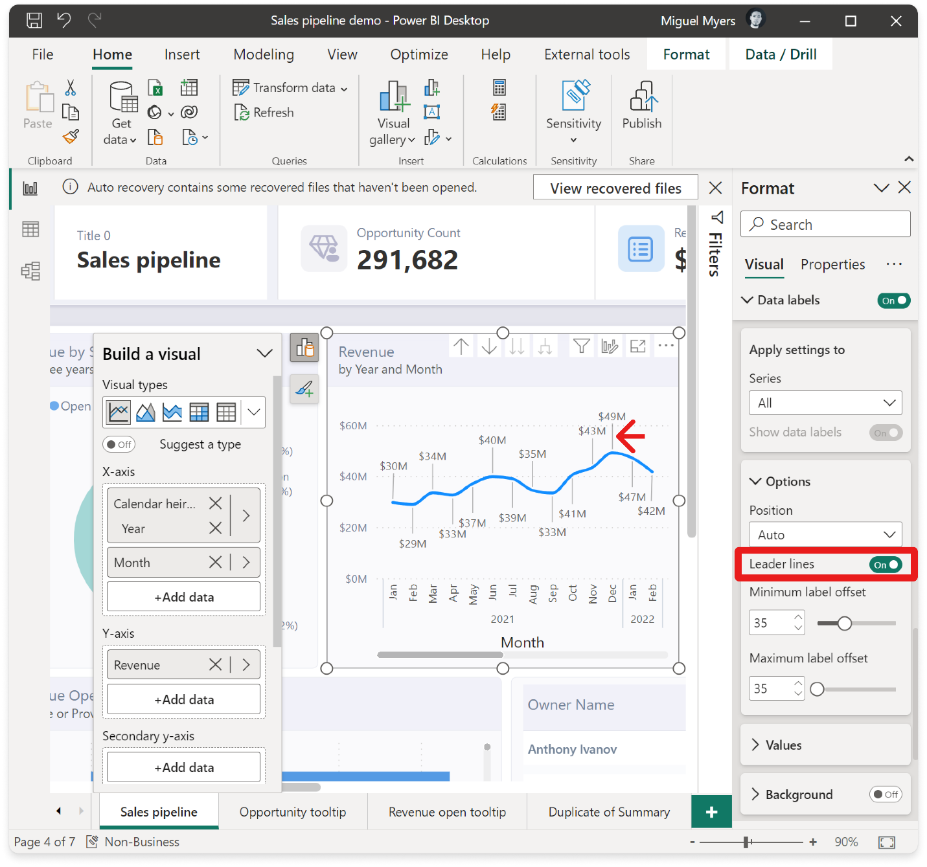
Task: Switch to Opportunity tooltip page tab
Action: click(293, 812)
